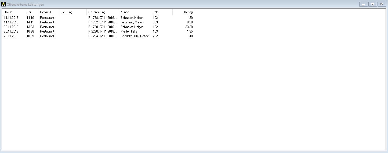
Task: Sort by the Reservierung column header
Action: 103,12
